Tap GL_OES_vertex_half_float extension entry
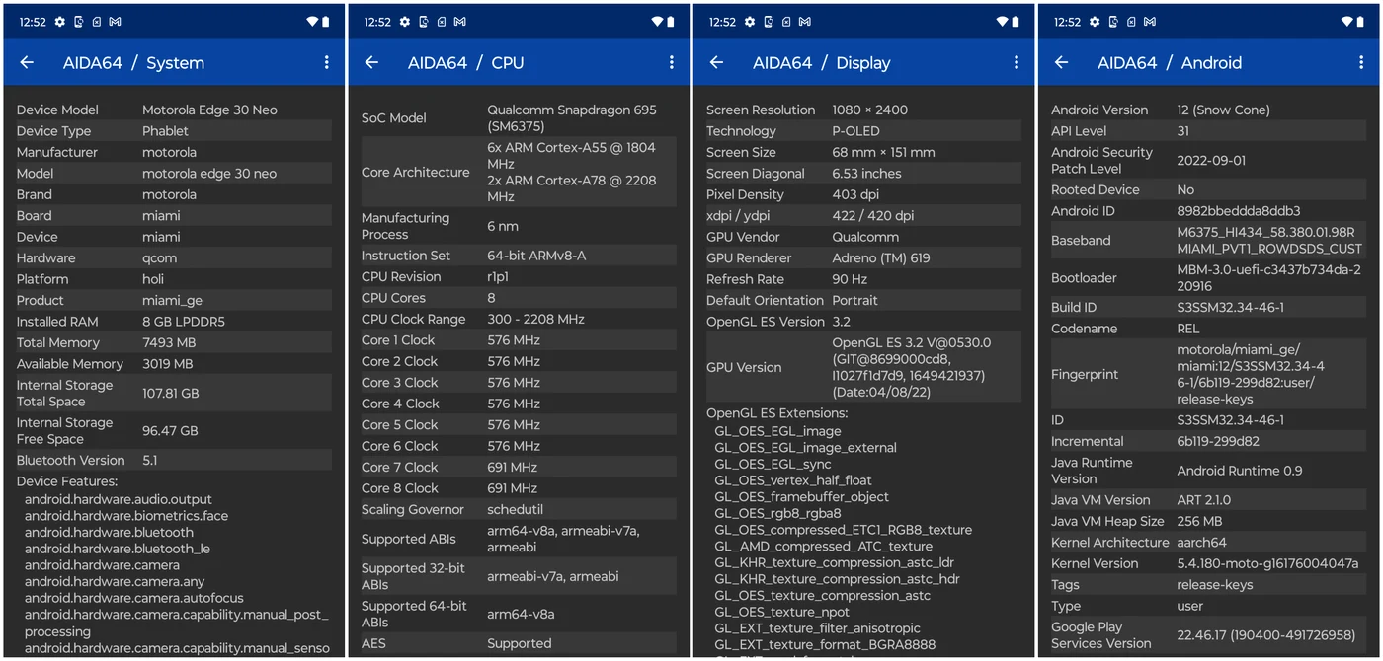This screenshot has width=1383, height=661. (x=793, y=480)
